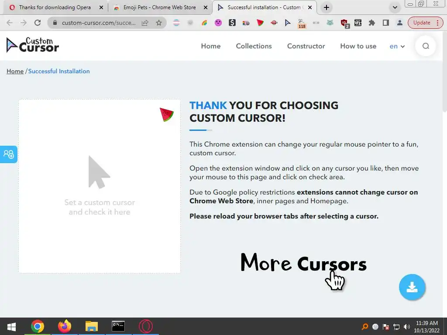Open the watermelon slice extension in toolbar
The width and height of the screenshot is (447, 335).
pos(260,23)
